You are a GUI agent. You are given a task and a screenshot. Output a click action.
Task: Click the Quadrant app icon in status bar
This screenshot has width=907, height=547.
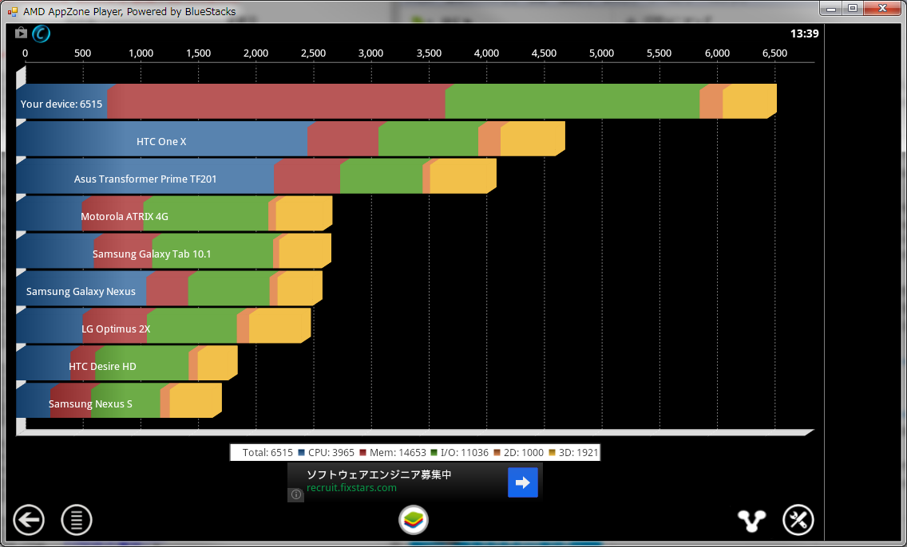point(41,33)
